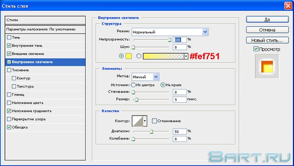294x166 pixels.
Task: Enable the Тень (Drop Shadow) checkbox
Action: coord(9,37)
